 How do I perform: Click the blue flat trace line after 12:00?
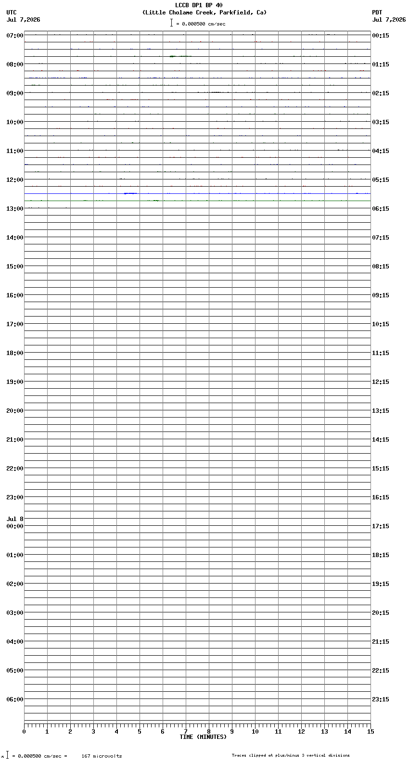click(x=197, y=193)
